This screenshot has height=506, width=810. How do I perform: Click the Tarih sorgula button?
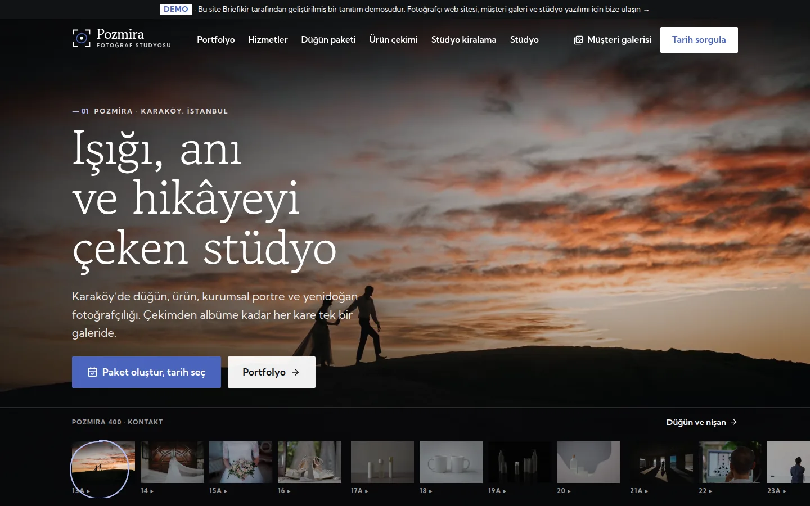tap(699, 40)
